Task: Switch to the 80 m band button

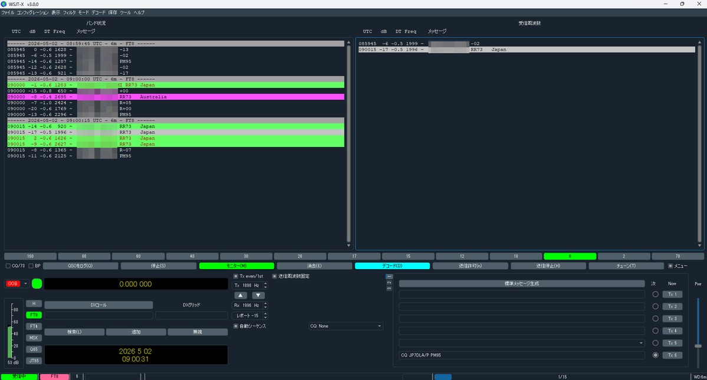Action: tap(84, 256)
